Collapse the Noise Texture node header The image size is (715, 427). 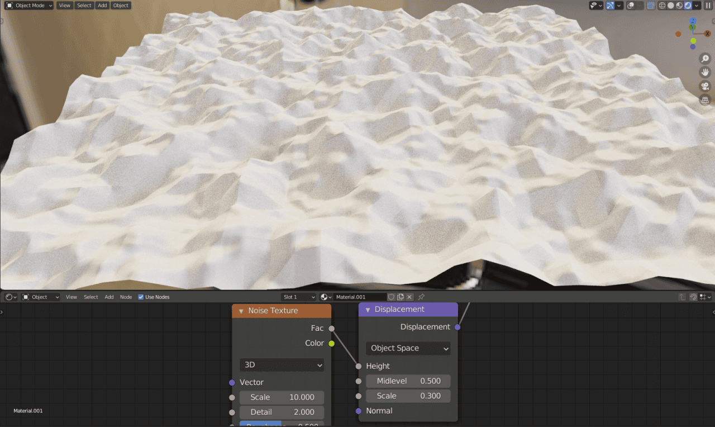point(240,311)
